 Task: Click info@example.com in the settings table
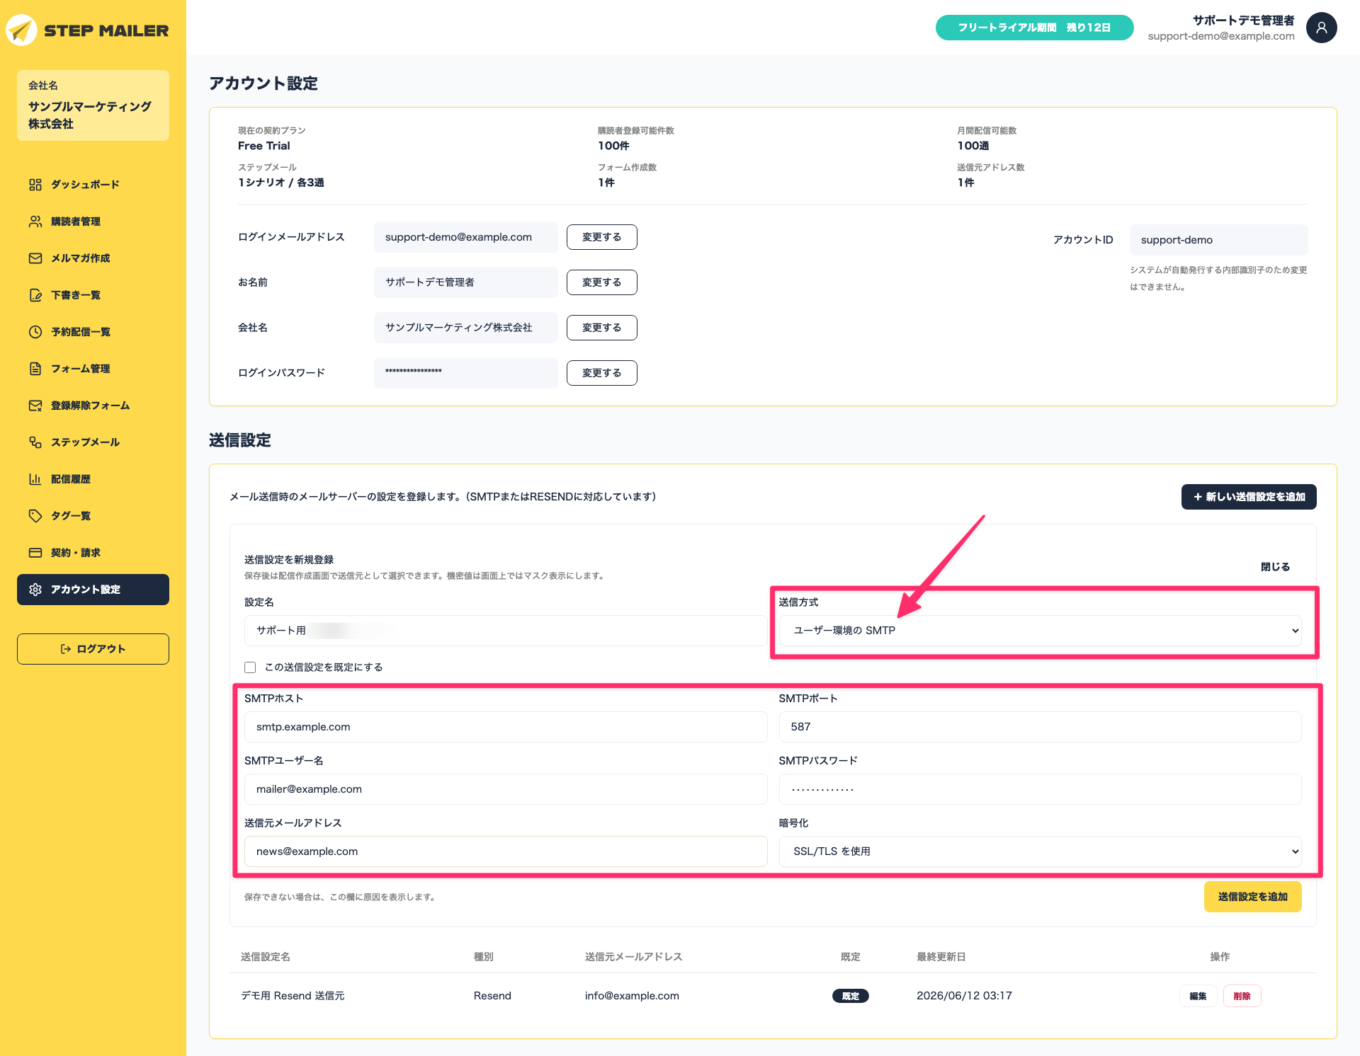click(x=632, y=996)
